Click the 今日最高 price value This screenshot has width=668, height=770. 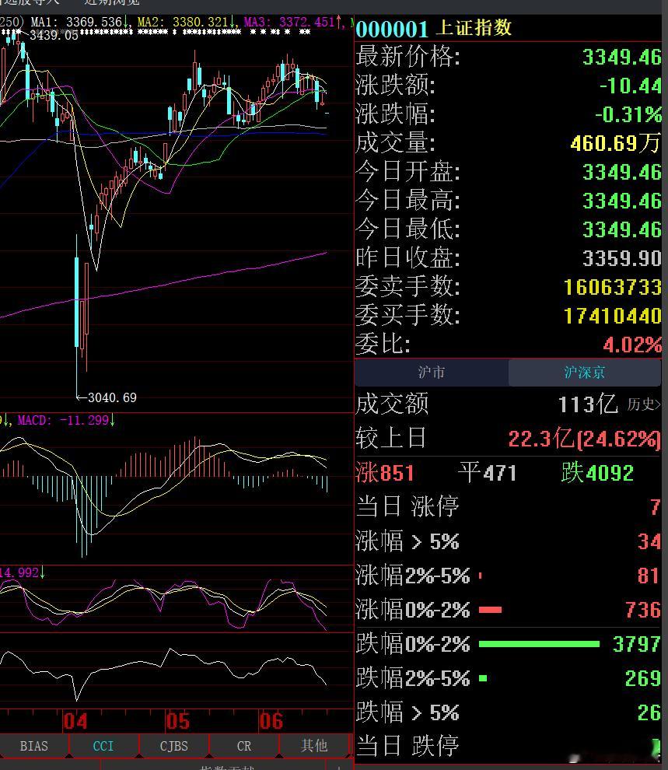(622, 201)
